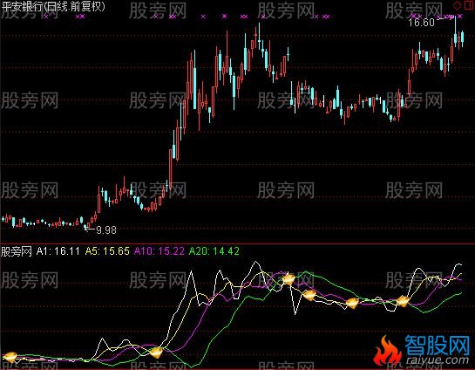Click the rightmost purple x marker atop chart

(460, 16)
